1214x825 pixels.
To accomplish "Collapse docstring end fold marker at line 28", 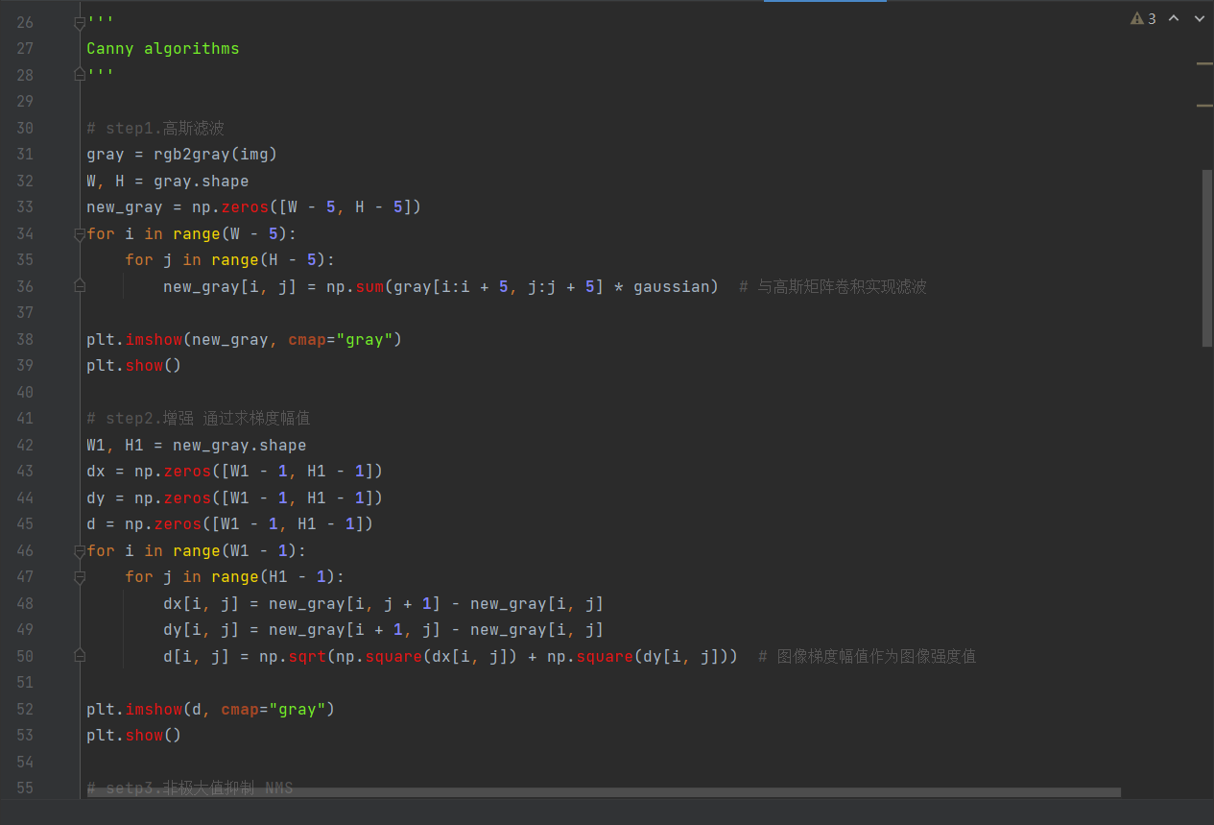I will [81, 73].
